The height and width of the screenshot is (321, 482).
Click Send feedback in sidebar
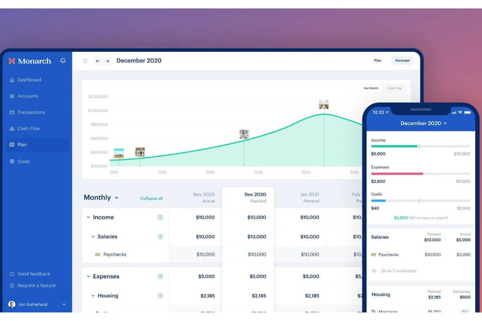(33, 274)
